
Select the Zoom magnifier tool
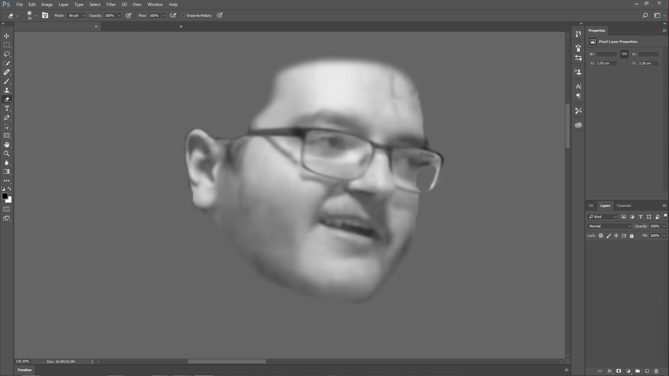pyautogui.click(x=7, y=154)
